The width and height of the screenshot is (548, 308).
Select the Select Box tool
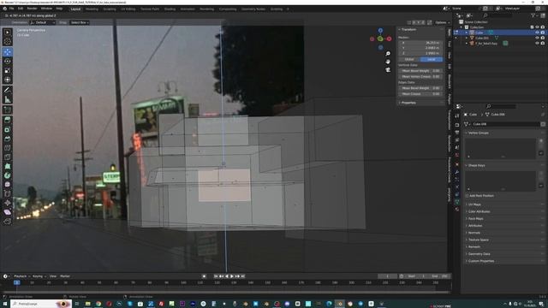(x=8, y=33)
